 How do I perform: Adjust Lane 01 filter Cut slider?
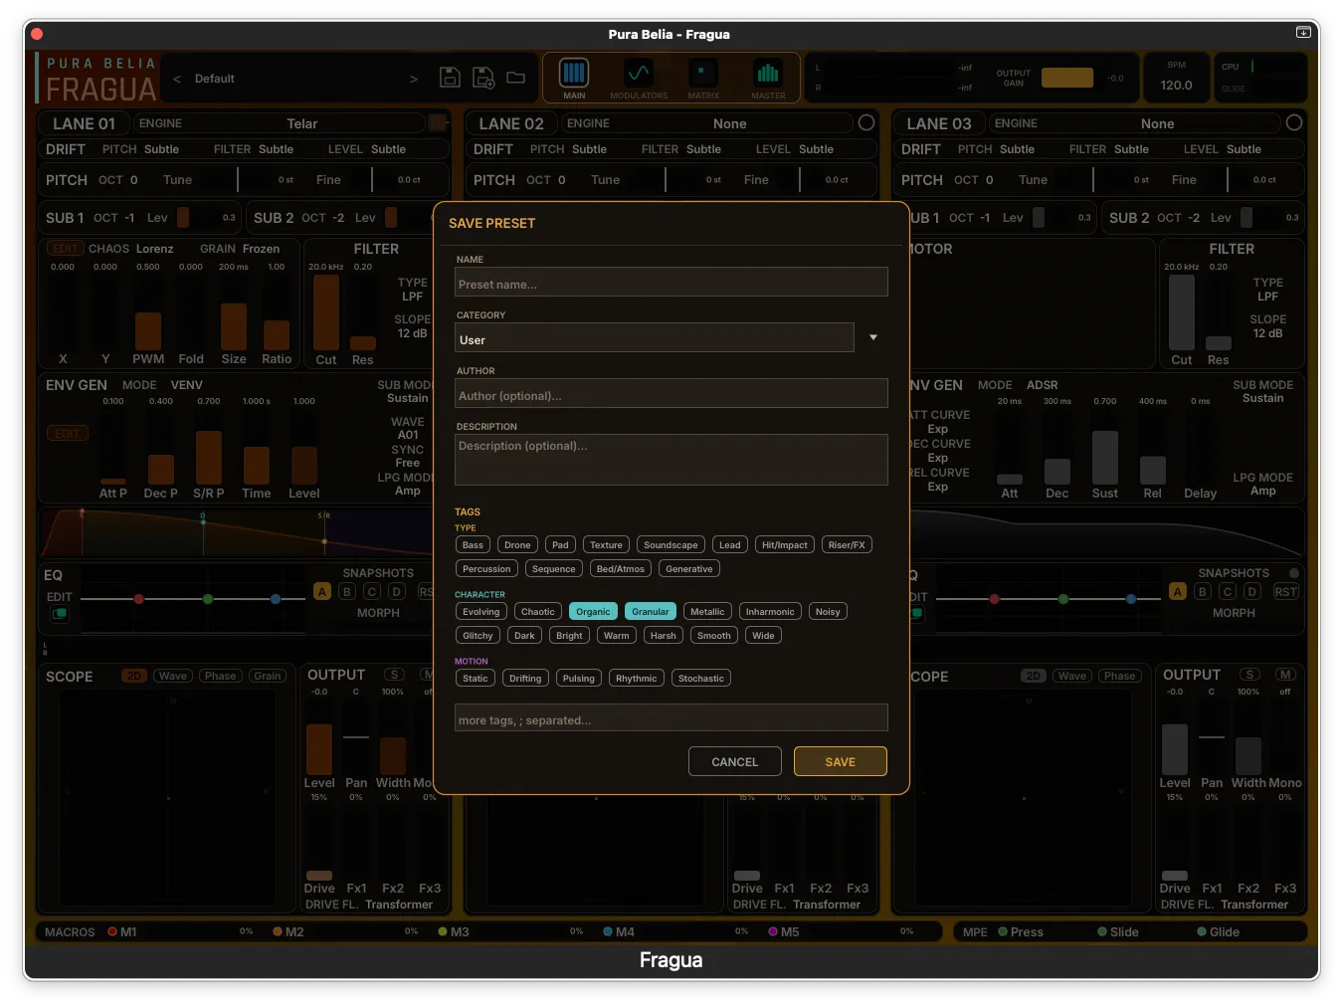click(x=326, y=312)
